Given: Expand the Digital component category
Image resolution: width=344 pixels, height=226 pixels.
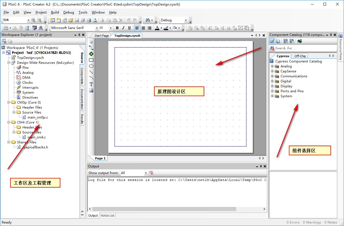Looking at the screenshot, I should click(x=272, y=81).
